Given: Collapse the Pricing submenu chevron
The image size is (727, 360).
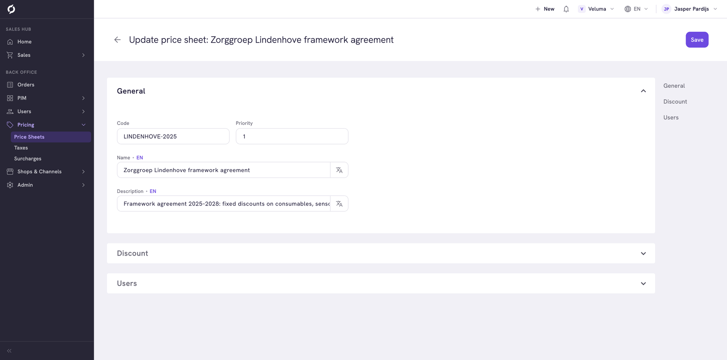Looking at the screenshot, I should 84,125.
